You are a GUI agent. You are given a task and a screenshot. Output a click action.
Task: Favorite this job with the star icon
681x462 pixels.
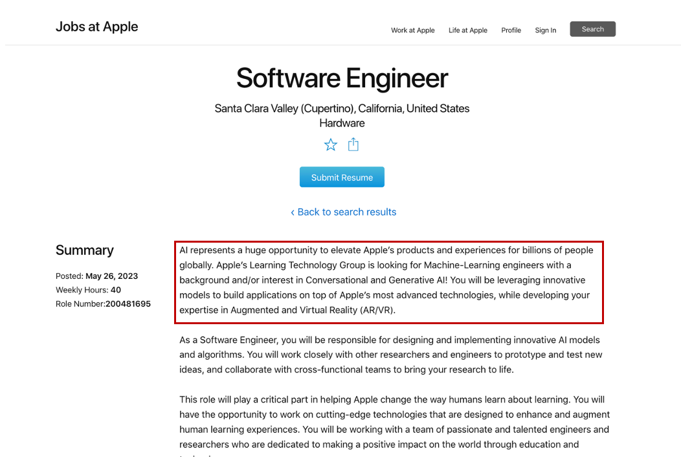coord(331,145)
